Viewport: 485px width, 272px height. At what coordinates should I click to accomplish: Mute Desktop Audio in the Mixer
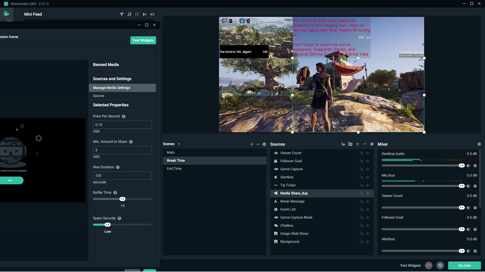tap(468, 166)
